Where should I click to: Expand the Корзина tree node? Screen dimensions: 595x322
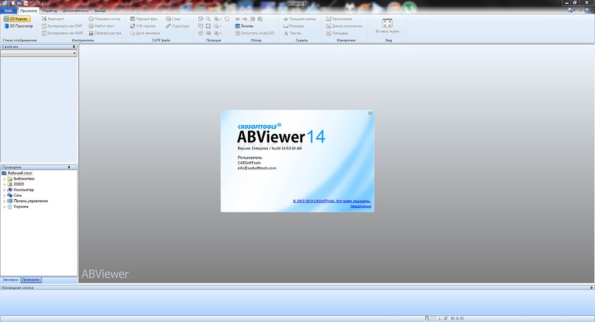tap(4, 207)
